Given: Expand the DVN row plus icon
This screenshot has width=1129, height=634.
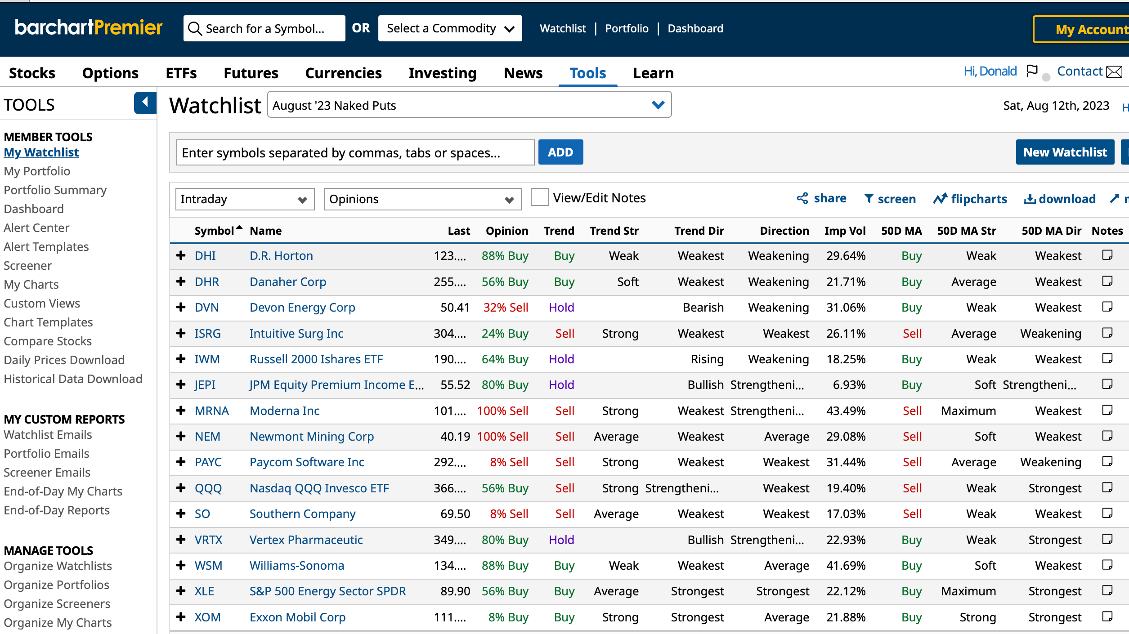Looking at the screenshot, I should point(181,307).
